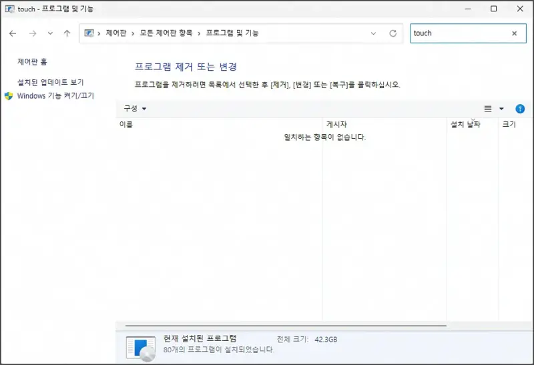The height and width of the screenshot is (365, 534).
Task: Open Windows 기능 켜기/끄기 link
Action: click(x=55, y=95)
